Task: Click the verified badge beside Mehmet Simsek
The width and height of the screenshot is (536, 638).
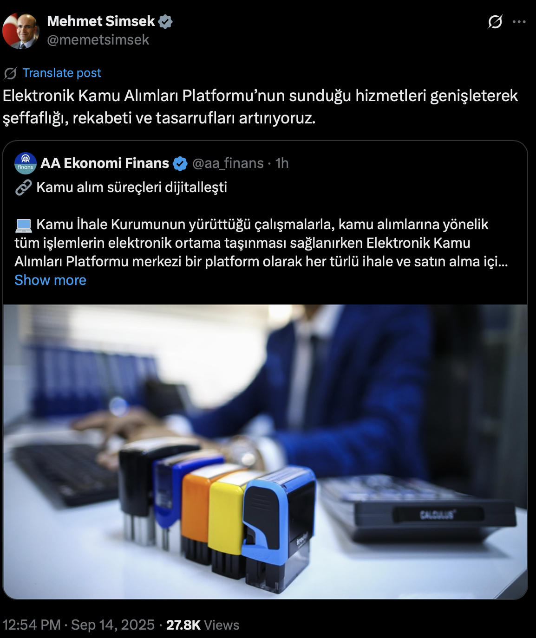Action: coord(165,21)
